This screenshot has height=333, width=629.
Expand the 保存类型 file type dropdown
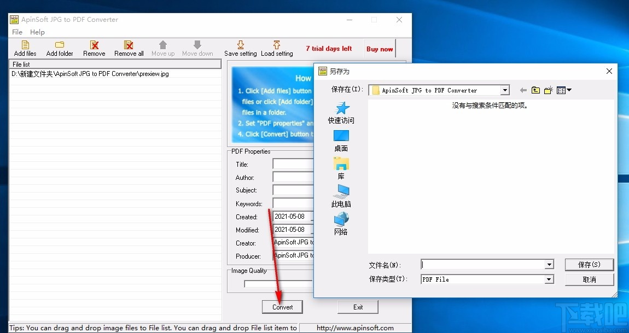click(549, 279)
